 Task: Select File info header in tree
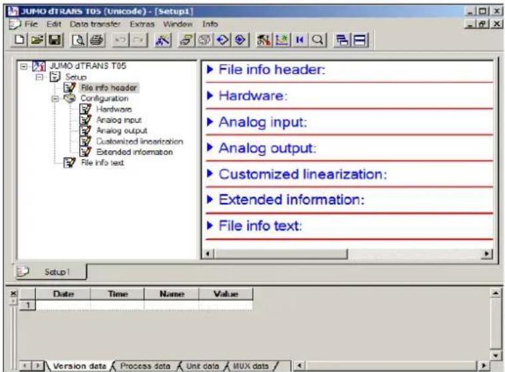(x=109, y=88)
